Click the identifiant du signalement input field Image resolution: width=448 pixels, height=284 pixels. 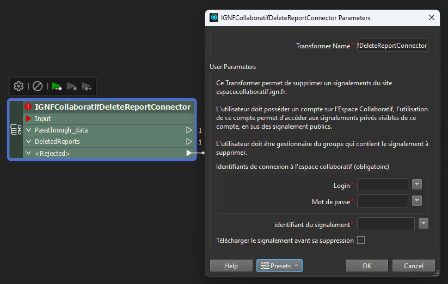pyautogui.click(x=386, y=224)
